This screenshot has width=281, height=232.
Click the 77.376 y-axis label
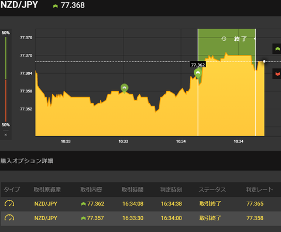tap(26, 37)
